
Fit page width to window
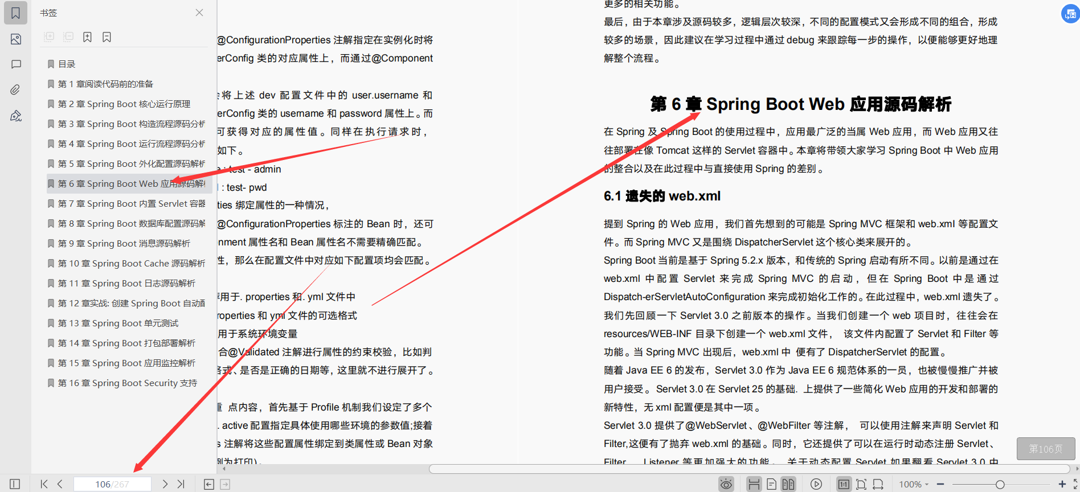(878, 484)
